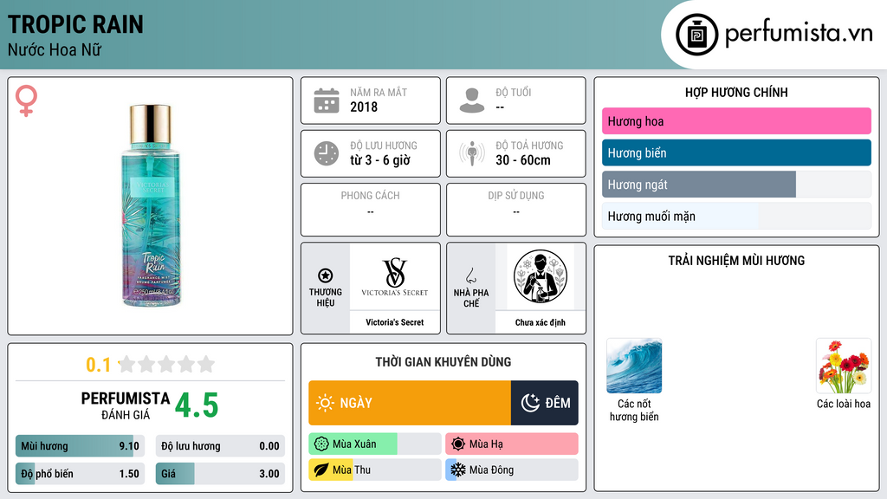This screenshot has height=499, width=887.
Task: Click the snowflake icon beside Mùa Đông
Action: [x=458, y=470]
